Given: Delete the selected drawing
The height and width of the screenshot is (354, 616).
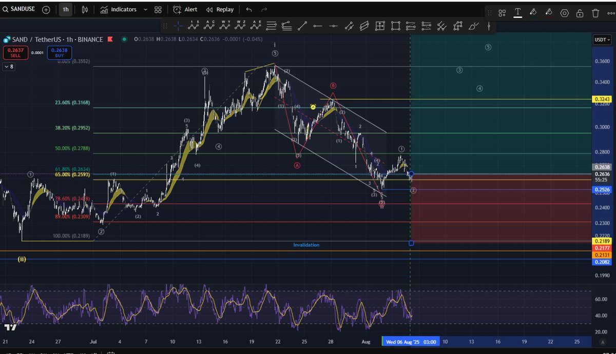Looking at the screenshot, I should [x=595, y=13].
